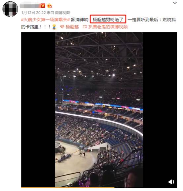Open the 微博视频 source link

[62, 13]
